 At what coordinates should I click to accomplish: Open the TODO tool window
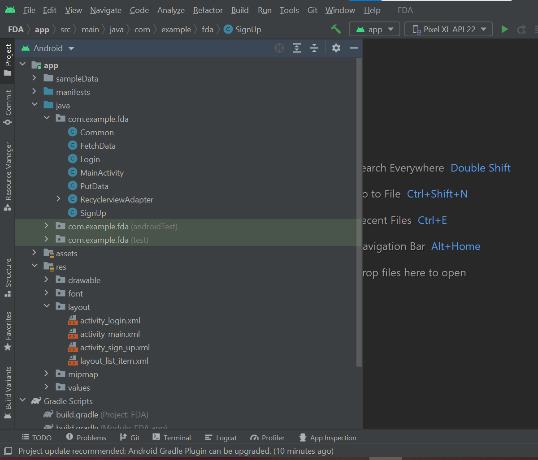pos(37,438)
